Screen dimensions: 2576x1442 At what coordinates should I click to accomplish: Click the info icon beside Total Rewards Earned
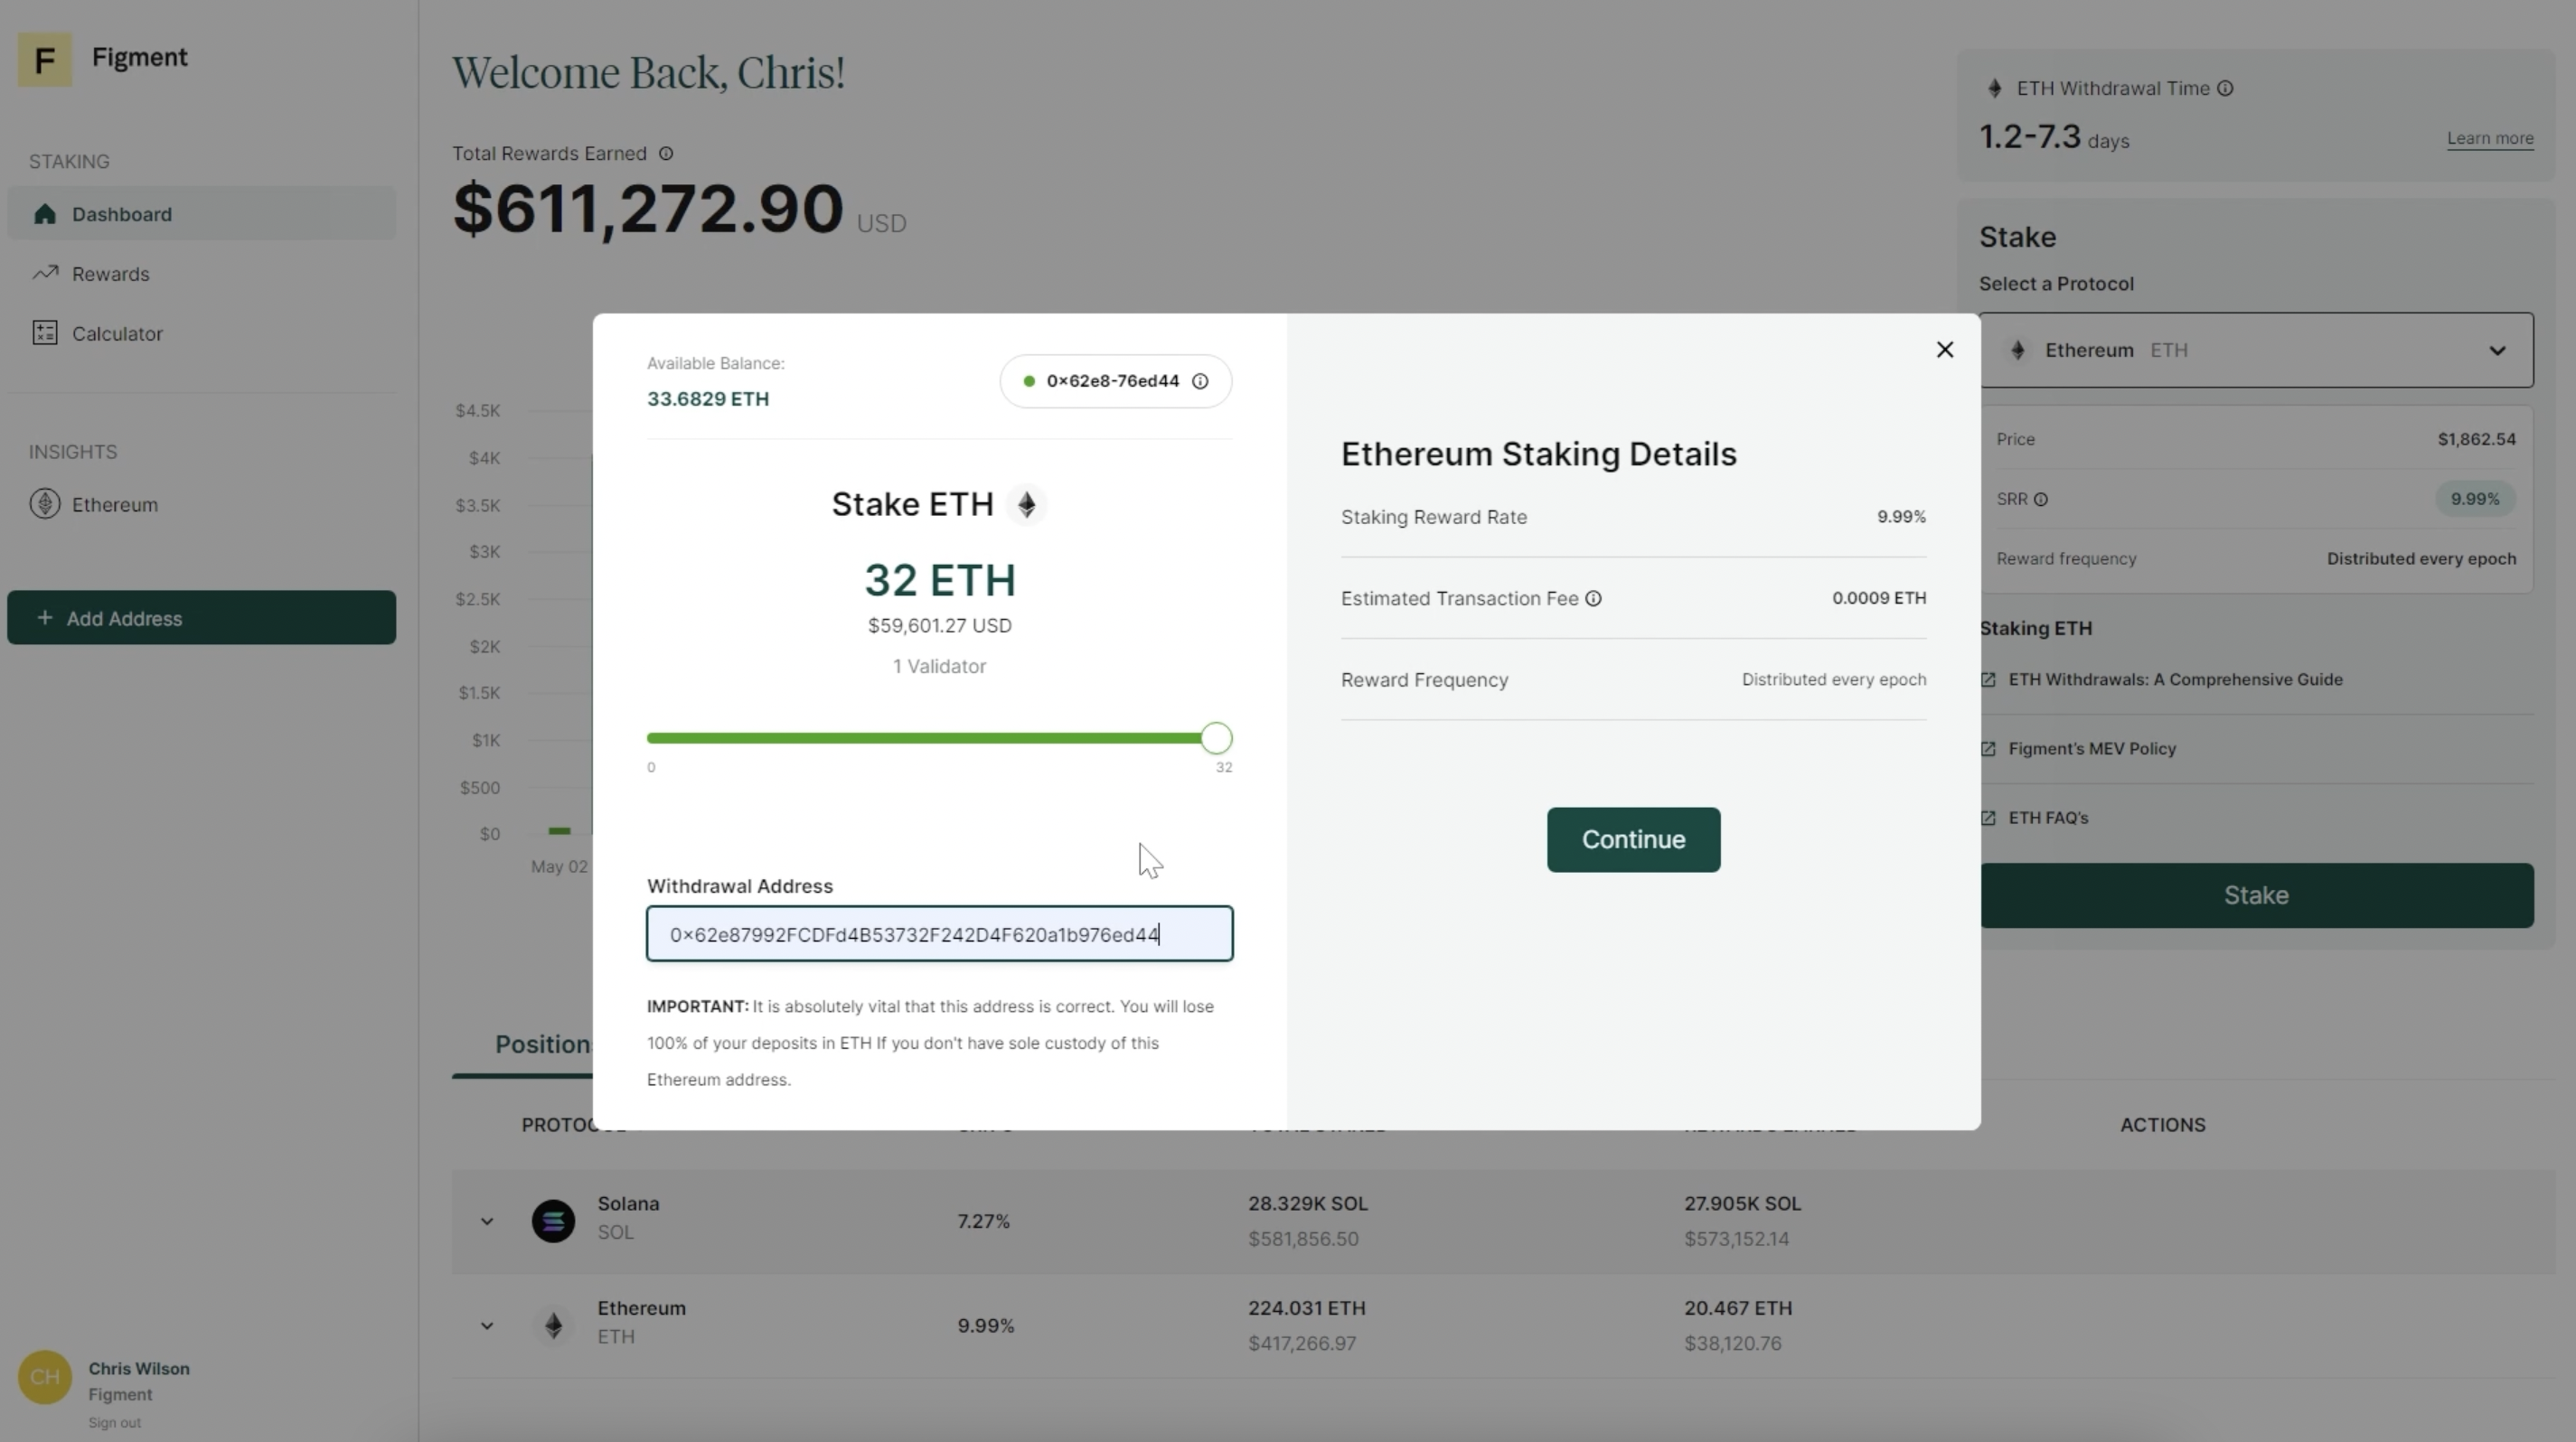coord(666,153)
